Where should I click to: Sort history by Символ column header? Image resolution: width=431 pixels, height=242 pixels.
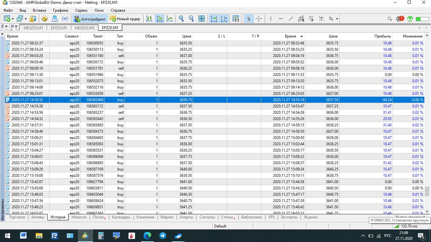tap(65, 36)
